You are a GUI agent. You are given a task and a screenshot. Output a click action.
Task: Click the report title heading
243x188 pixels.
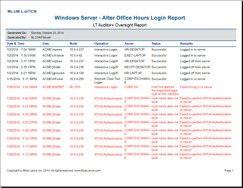(120, 18)
